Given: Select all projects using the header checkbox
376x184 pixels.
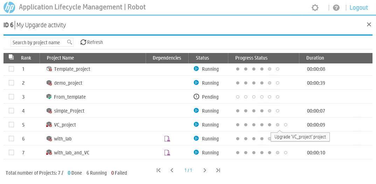Looking at the screenshot, I should coord(12,58).
